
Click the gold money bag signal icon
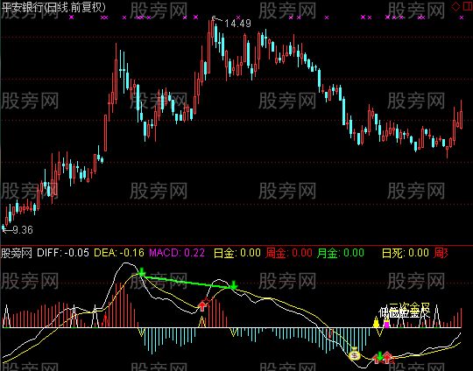(354, 354)
